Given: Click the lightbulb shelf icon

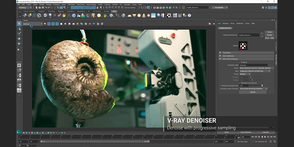Looking at the screenshot, I should 184,15.
